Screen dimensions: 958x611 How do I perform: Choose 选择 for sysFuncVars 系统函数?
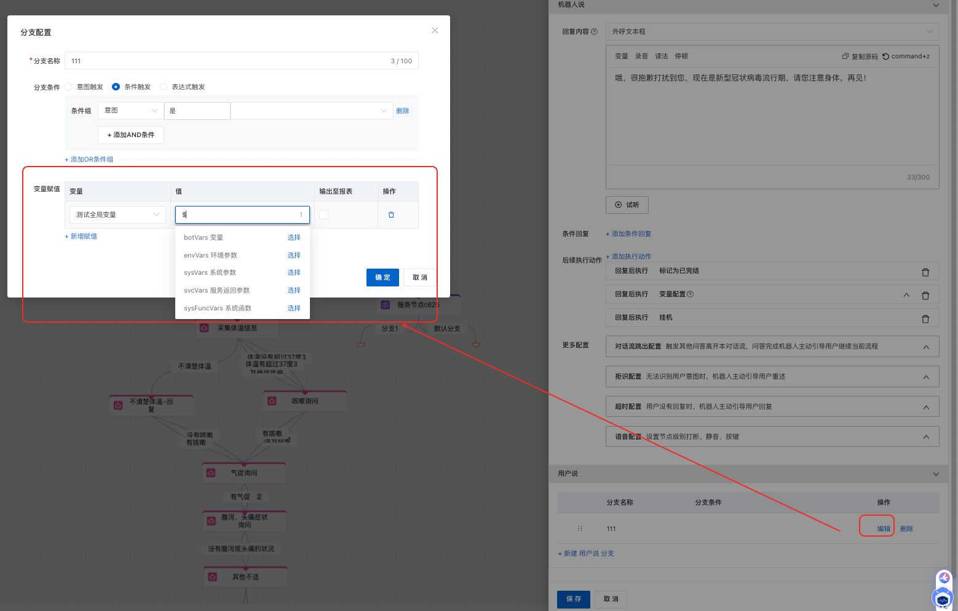(294, 309)
